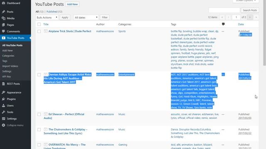The height and width of the screenshot is (149, 266).
Task: Open the All dates filter dropdown
Action: (86, 17)
